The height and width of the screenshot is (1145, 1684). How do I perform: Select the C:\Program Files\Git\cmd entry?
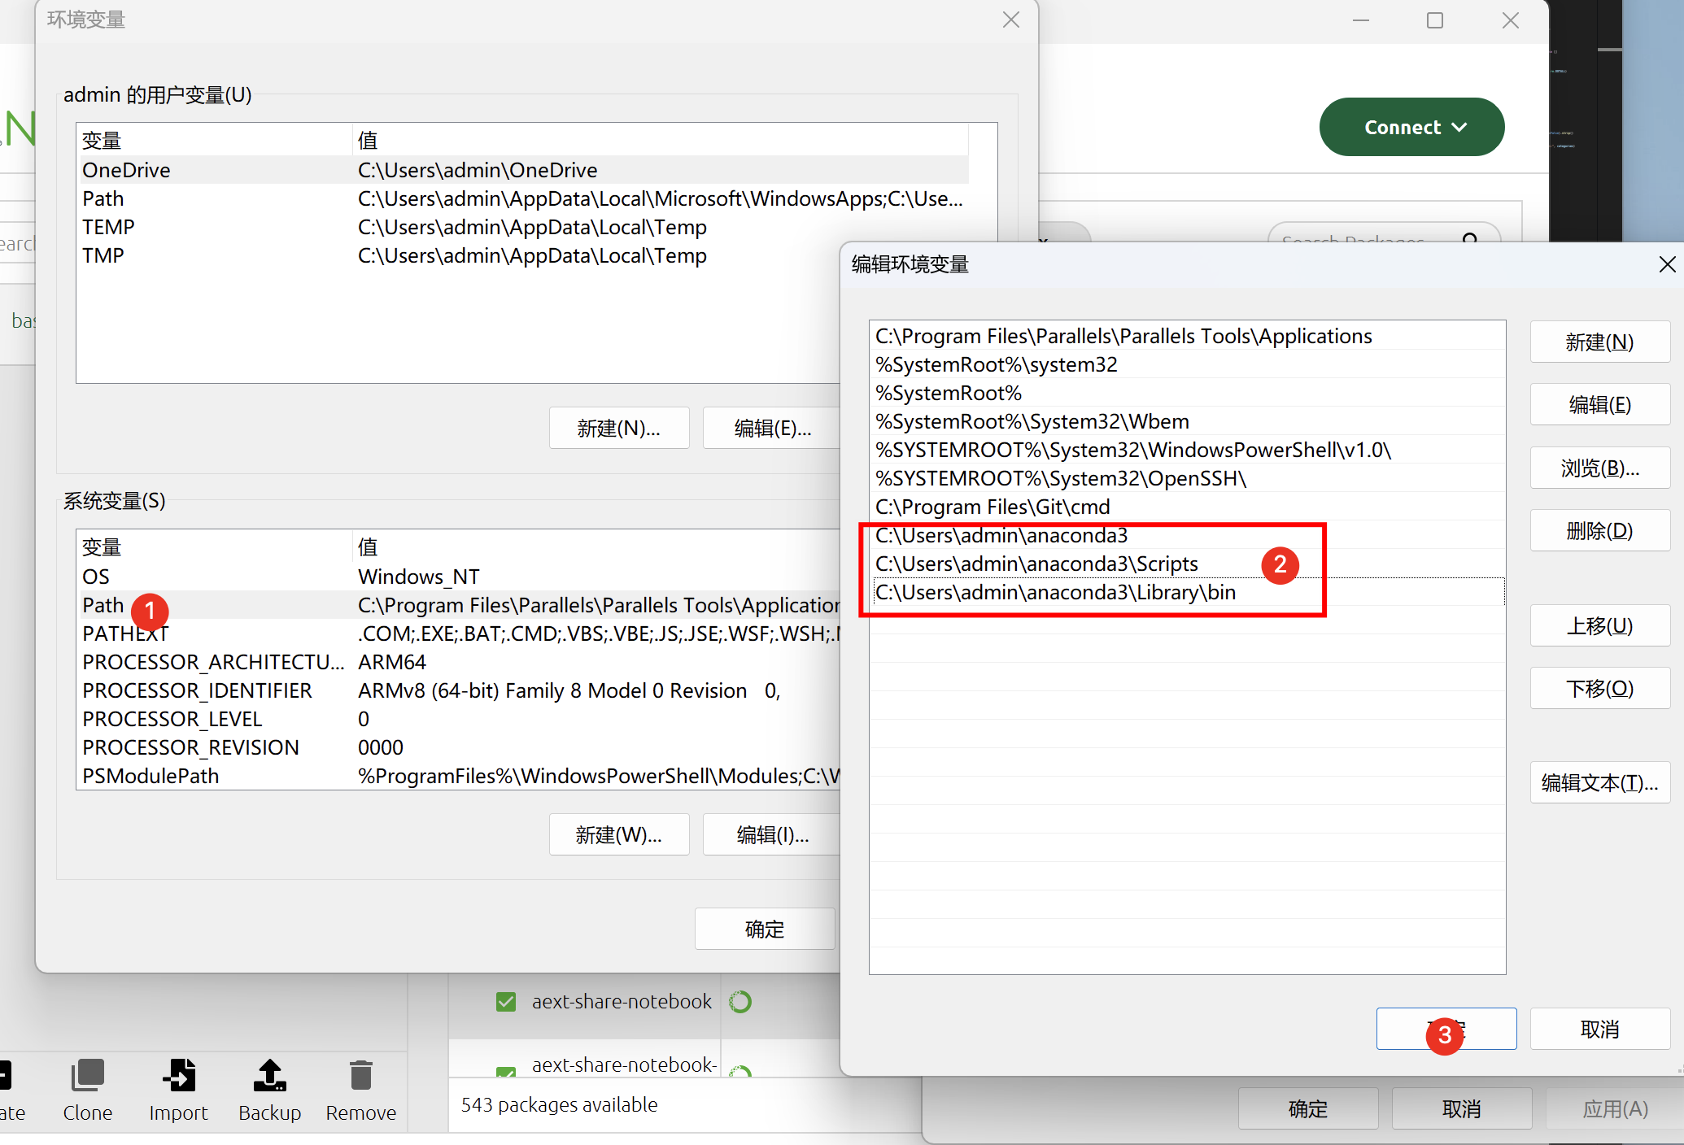(x=993, y=507)
